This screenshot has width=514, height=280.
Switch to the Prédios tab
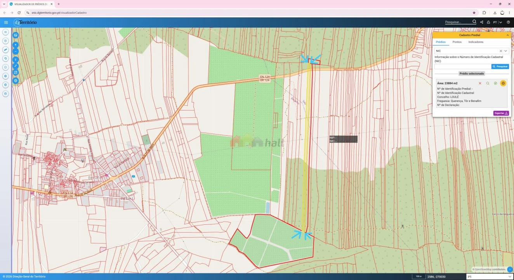(441, 42)
